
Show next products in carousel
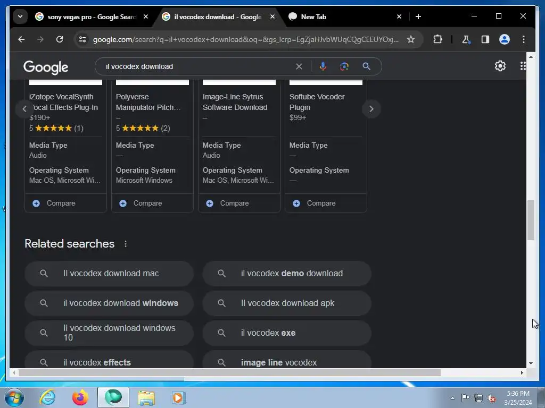pyautogui.click(x=371, y=109)
